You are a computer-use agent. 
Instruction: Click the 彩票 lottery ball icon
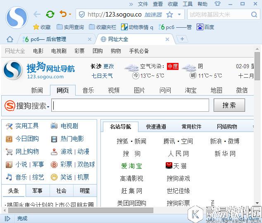click(x=54, y=165)
